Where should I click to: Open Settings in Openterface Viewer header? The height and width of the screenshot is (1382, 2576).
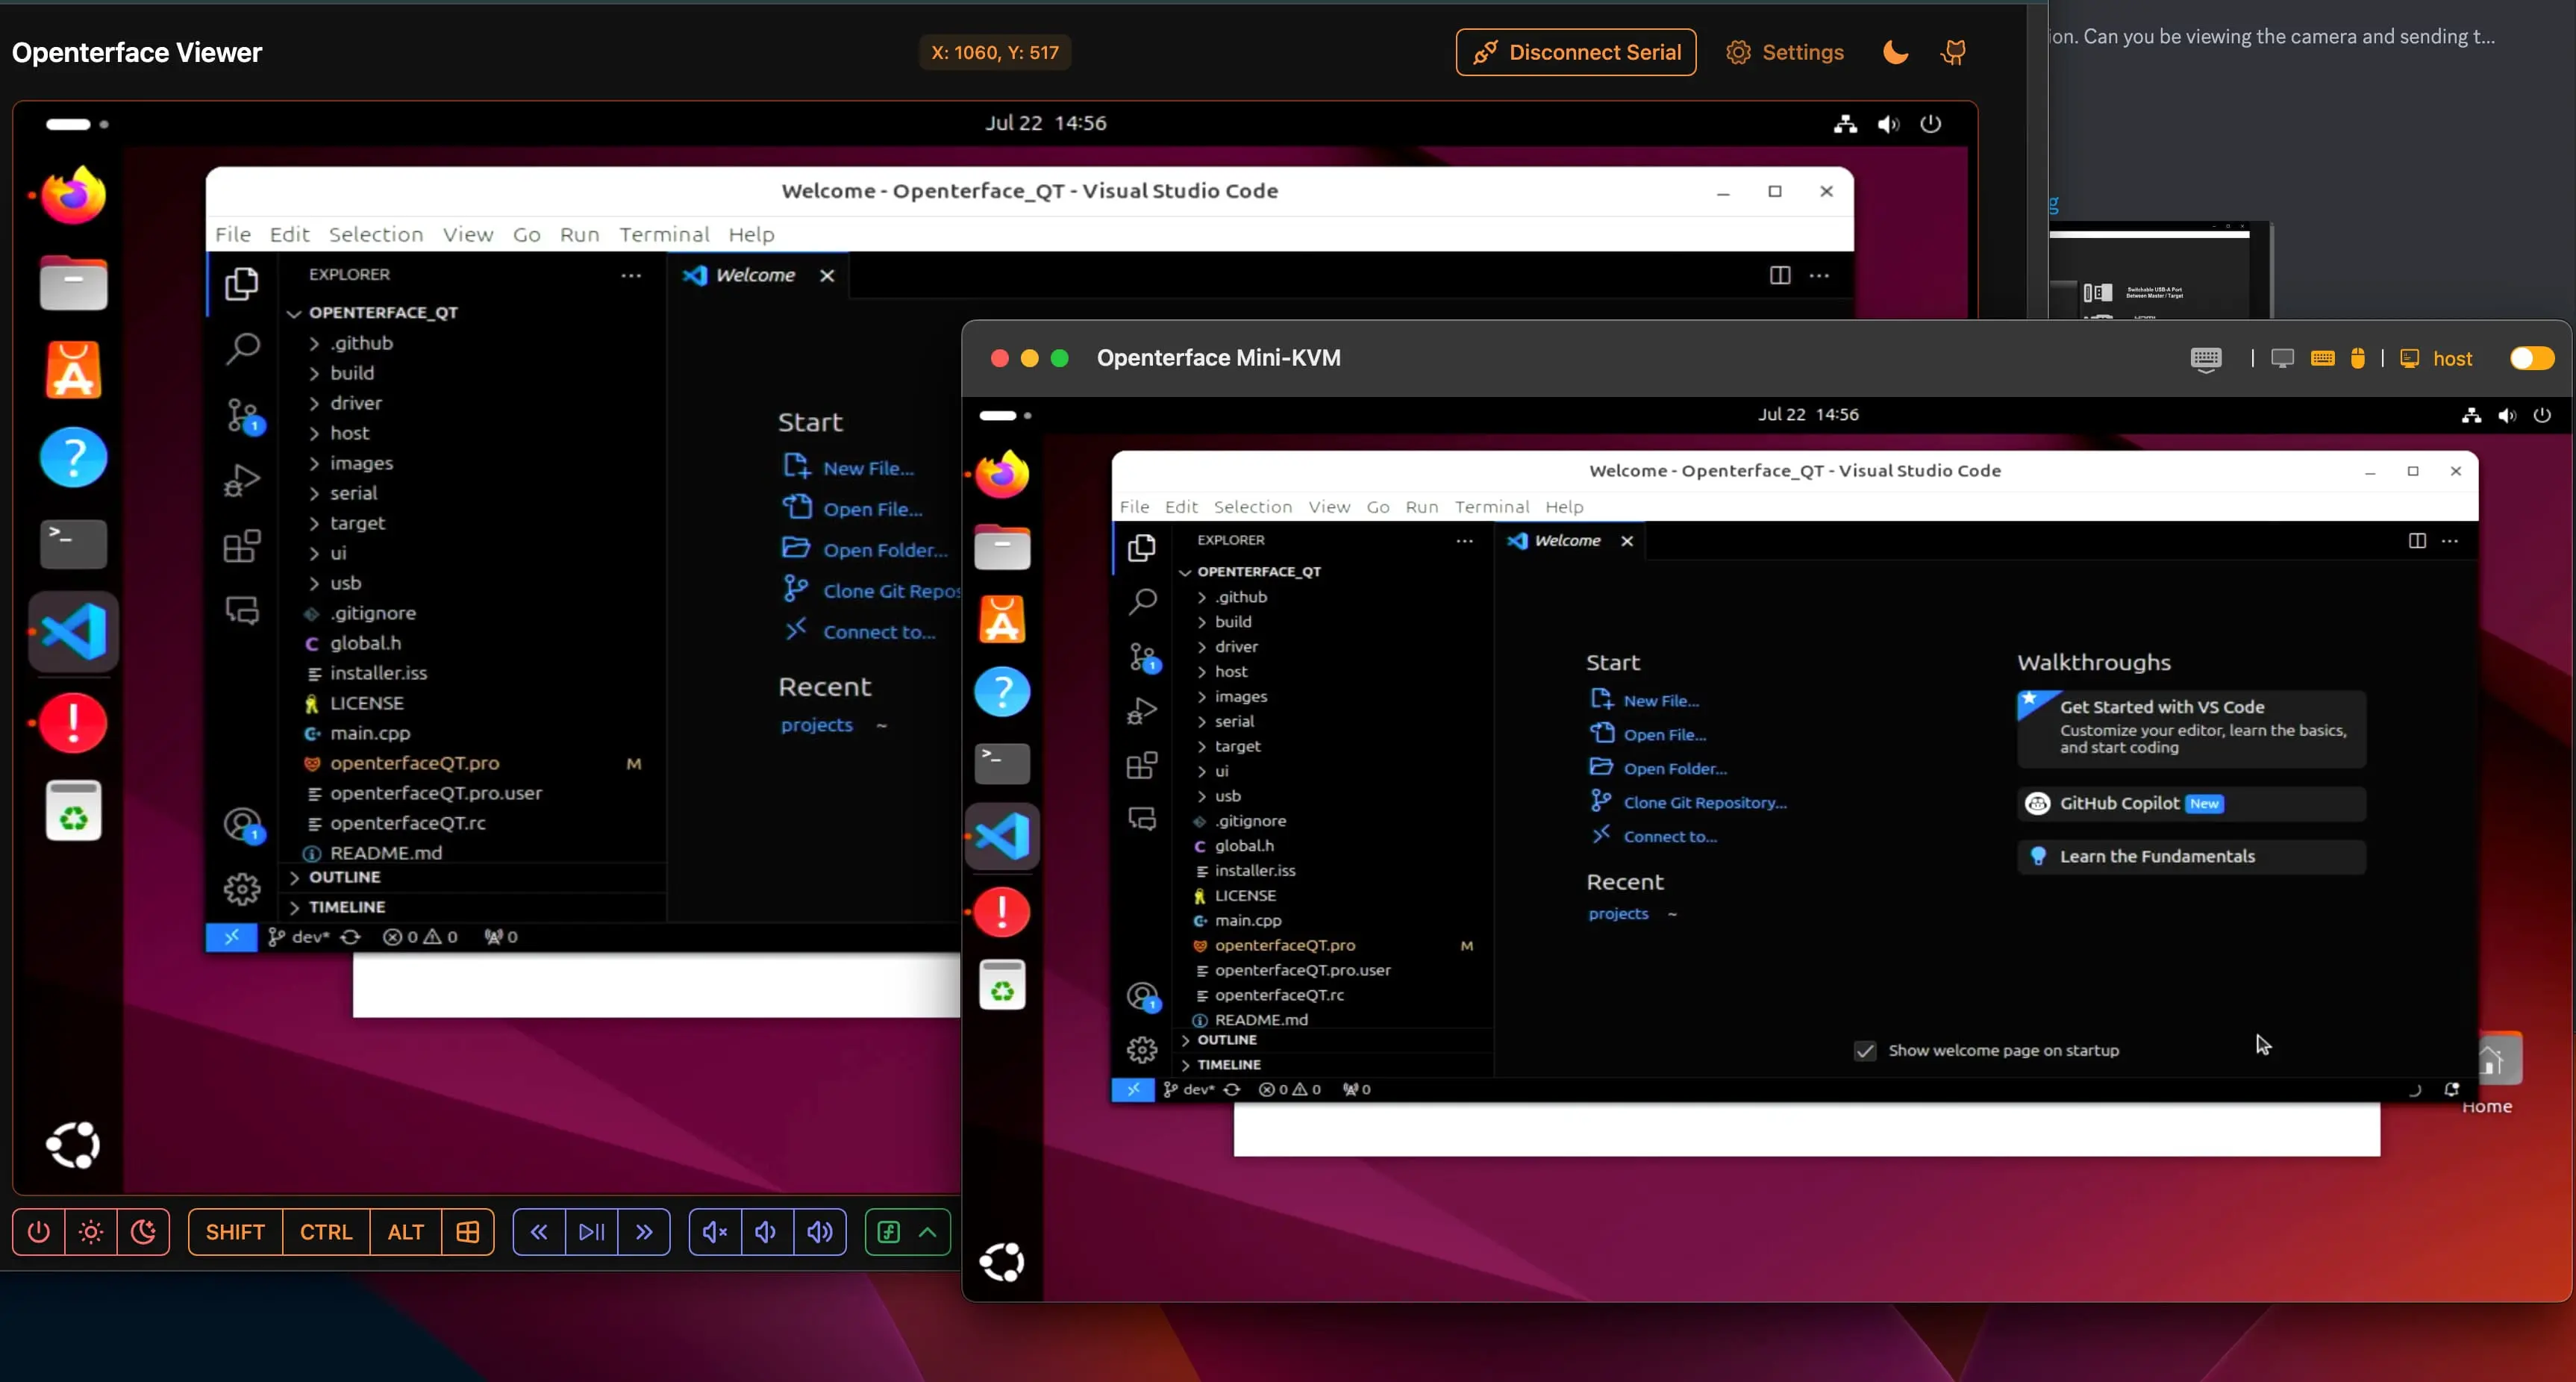(x=1785, y=52)
